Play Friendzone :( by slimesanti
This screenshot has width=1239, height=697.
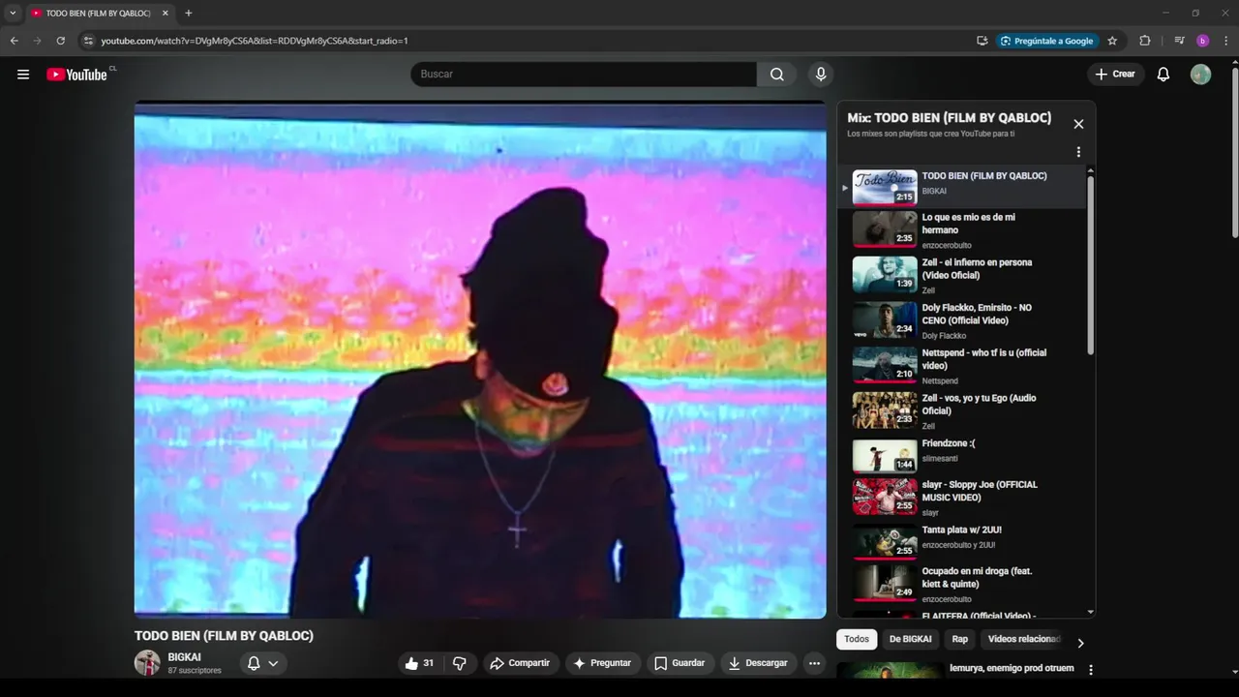[963, 456]
